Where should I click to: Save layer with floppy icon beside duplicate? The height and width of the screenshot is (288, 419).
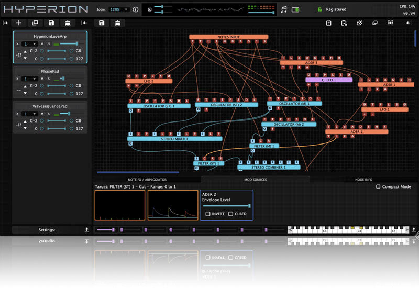(x=51, y=23)
